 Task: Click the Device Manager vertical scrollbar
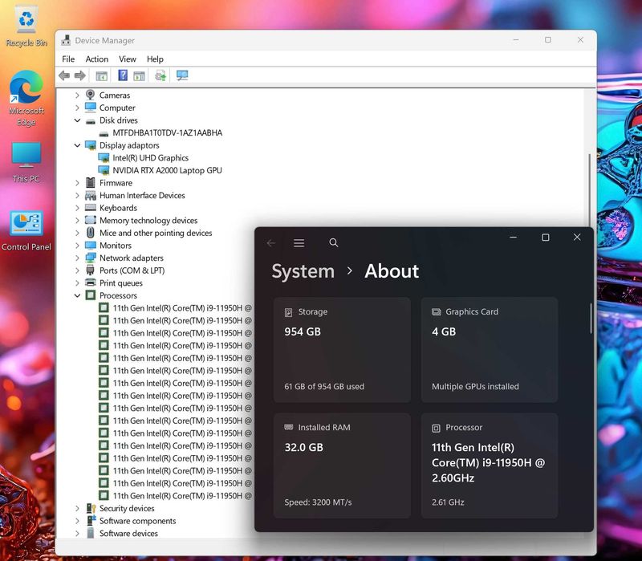coord(590,189)
